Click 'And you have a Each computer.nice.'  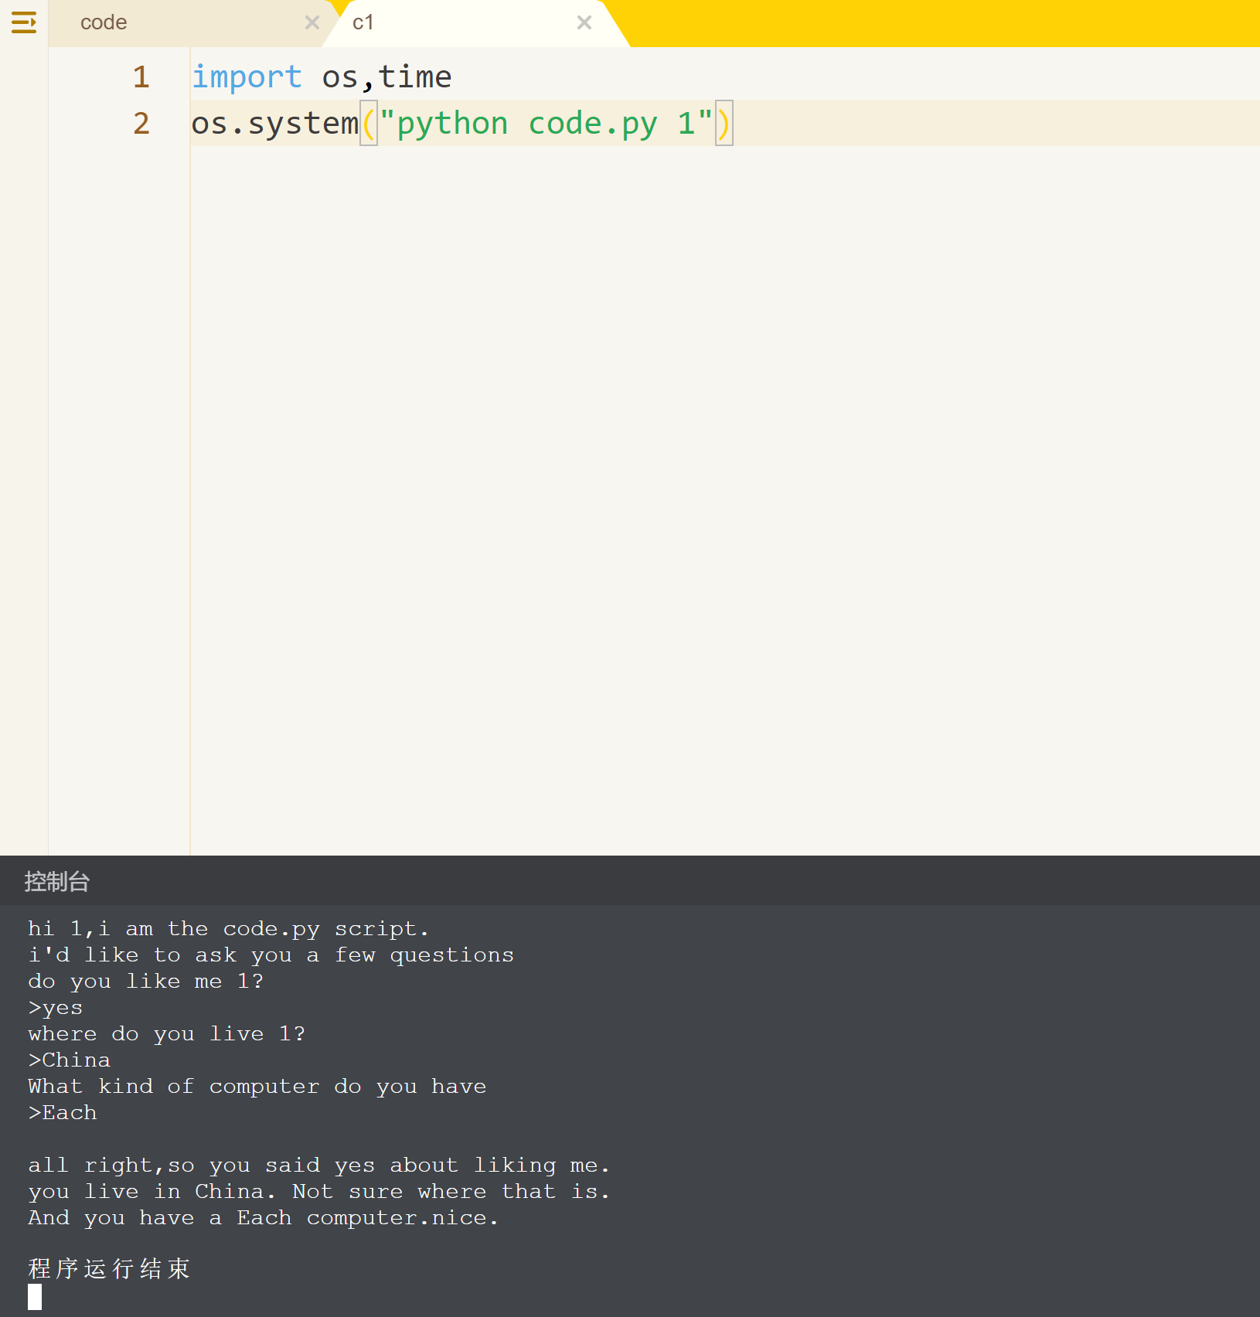264,1217
